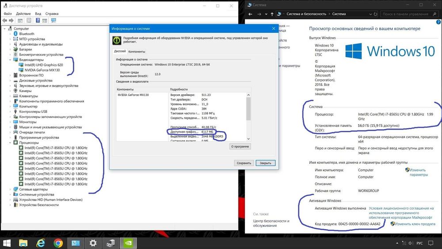The image size is (442, 249).
Task: Open the Settings gear on the taskbar
Action: pos(93,243)
